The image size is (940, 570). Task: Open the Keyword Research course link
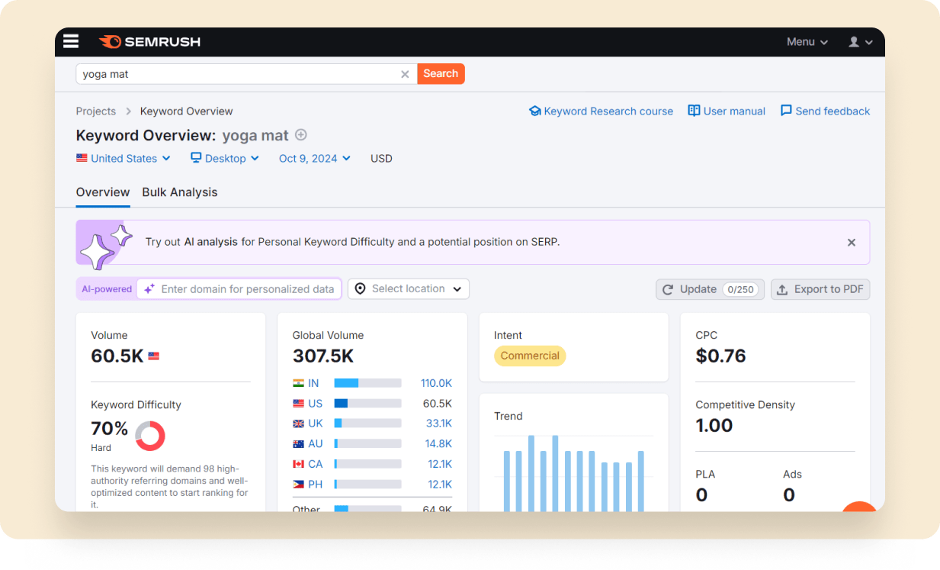[601, 111]
